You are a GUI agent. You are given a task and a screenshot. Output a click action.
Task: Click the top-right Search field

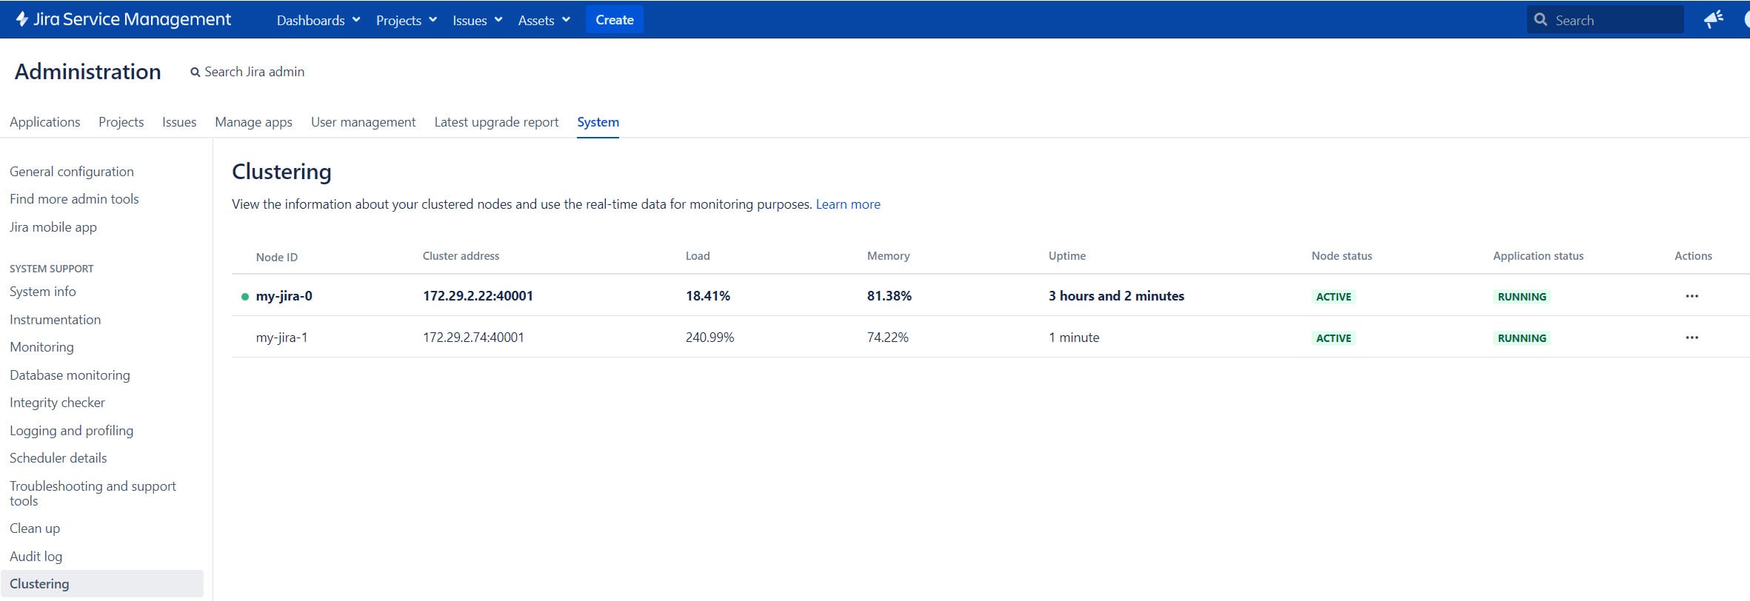click(1605, 20)
